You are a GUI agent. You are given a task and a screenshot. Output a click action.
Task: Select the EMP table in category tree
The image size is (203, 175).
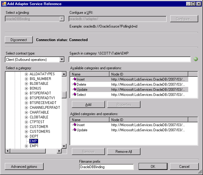tap(34, 141)
